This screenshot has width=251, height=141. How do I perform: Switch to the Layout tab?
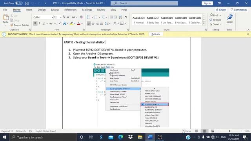coord(55,10)
